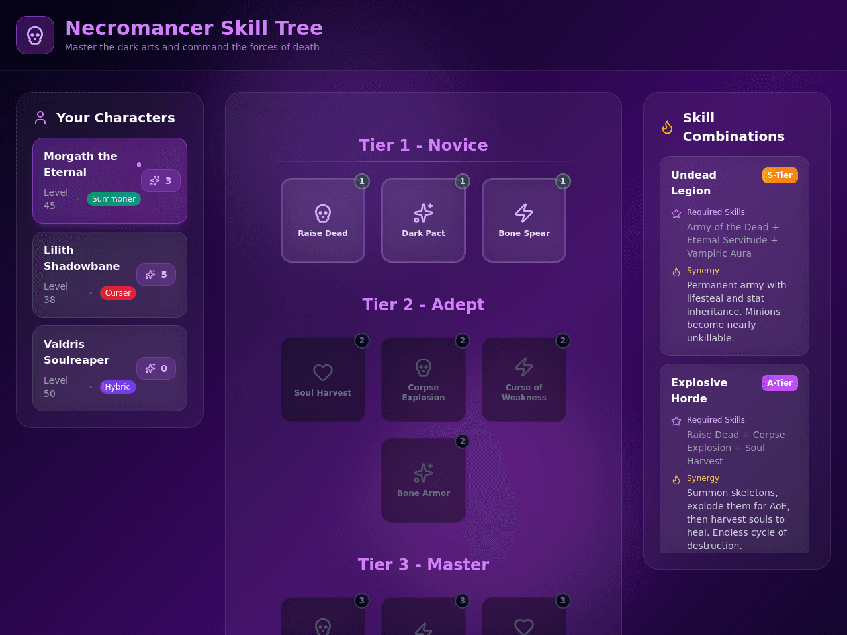The image size is (847, 635).
Task: Click the heart icon on Soul Harvest
Action: pos(323,372)
